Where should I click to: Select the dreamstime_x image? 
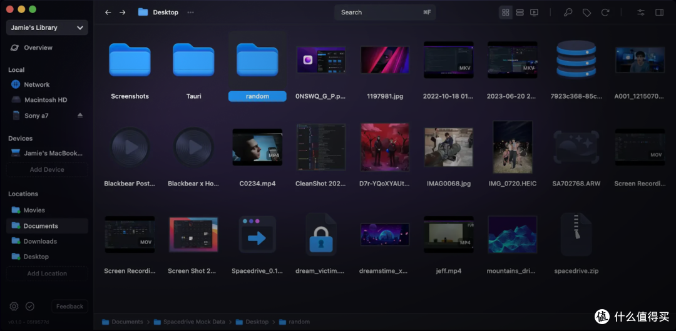point(385,234)
